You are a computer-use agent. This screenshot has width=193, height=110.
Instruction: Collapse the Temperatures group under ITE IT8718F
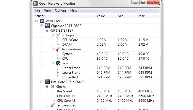coord(52,49)
